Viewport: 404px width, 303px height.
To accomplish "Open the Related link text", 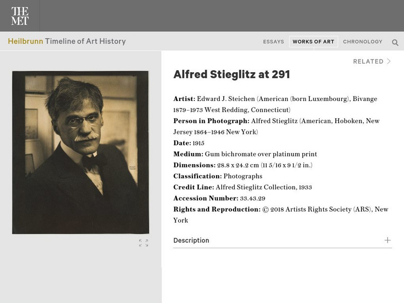I will click(x=368, y=62).
